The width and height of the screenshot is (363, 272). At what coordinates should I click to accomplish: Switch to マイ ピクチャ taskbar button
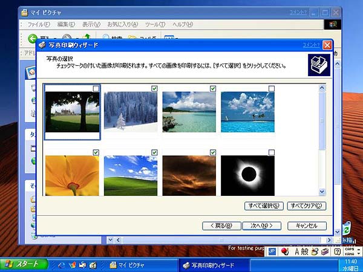141,265
